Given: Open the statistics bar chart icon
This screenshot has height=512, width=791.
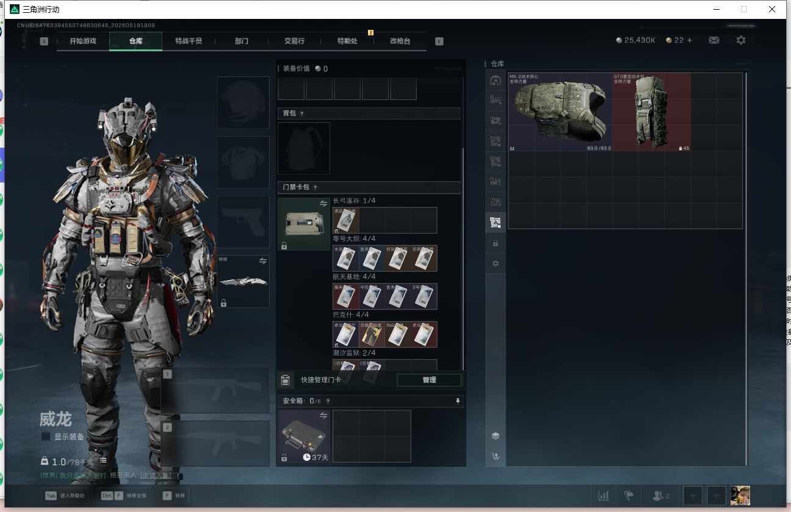Looking at the screenshot, I should click(604, 496).
